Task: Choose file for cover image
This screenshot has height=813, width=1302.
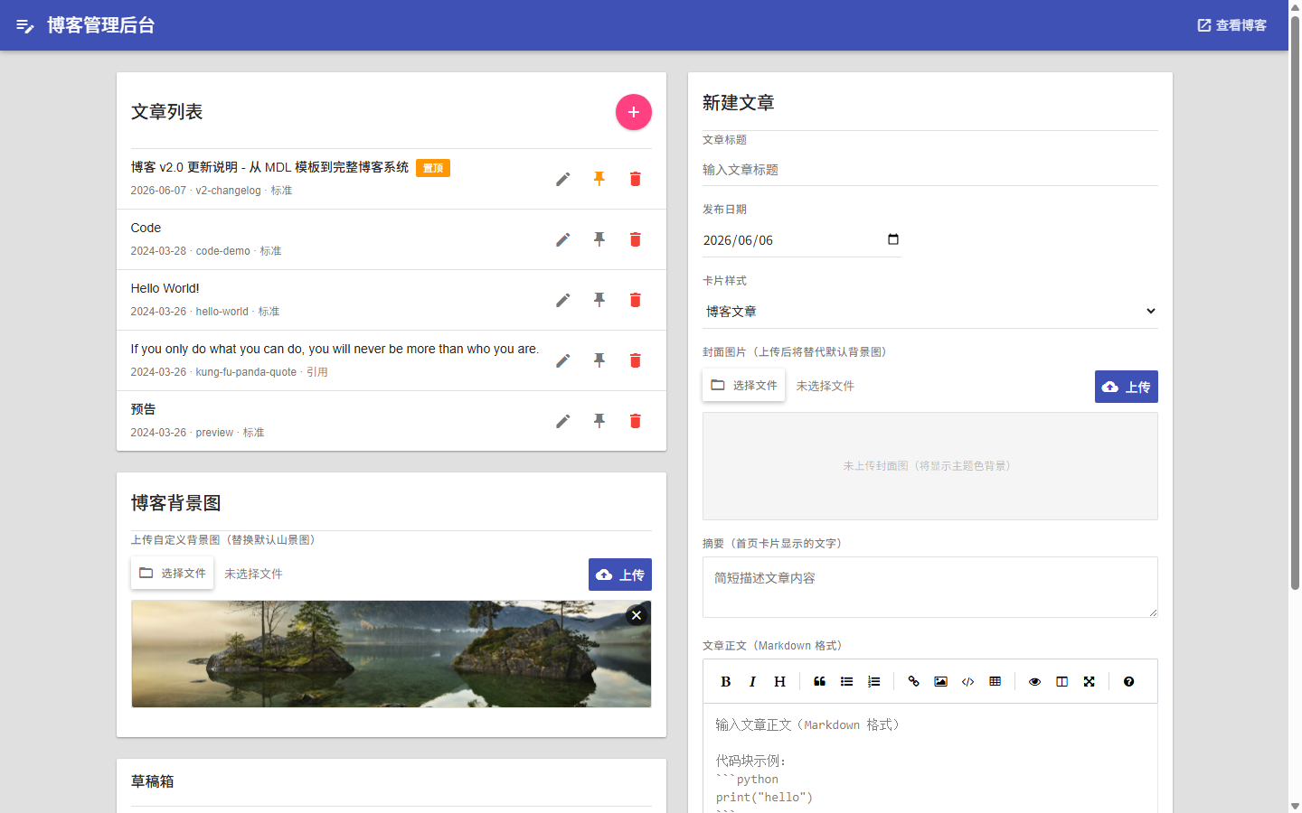Action: click(x=744, y=386)
